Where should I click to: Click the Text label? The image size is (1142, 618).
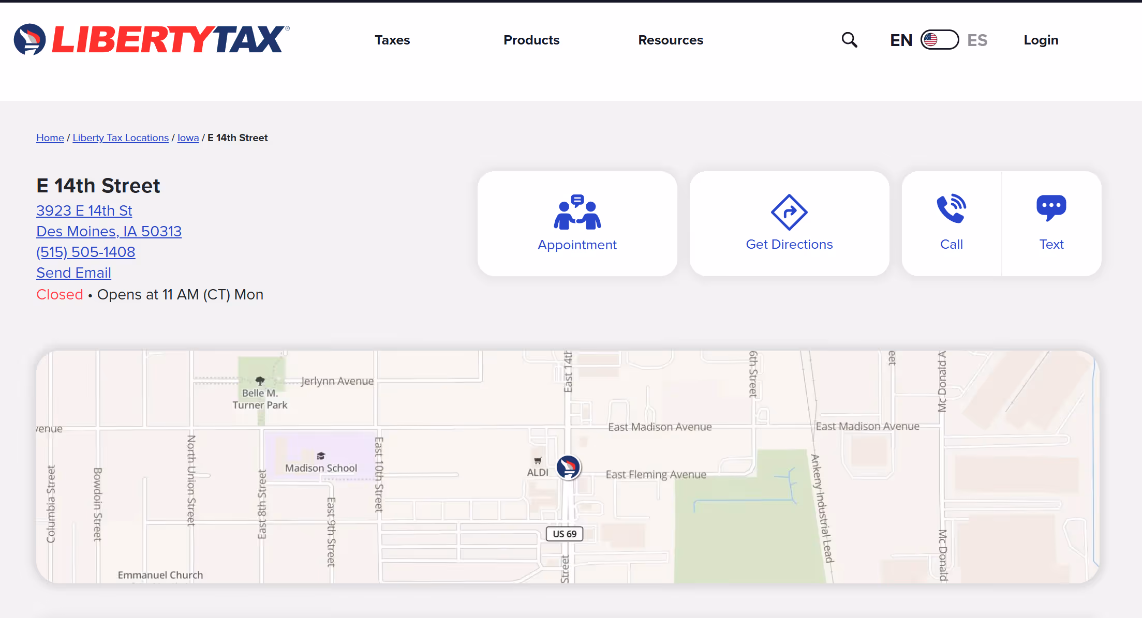pos(1052,244)
